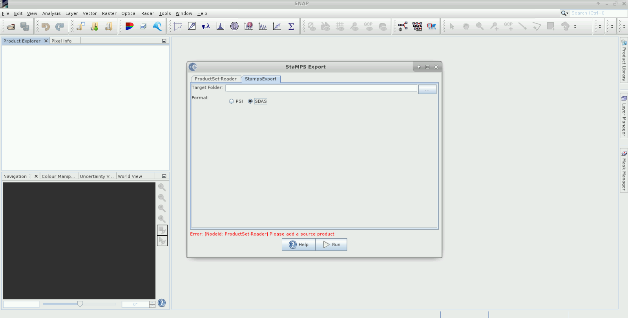This screenshot has width=628, height=318.
Task: Select the SBAS format radio button
Action: (x=250, y=101)
